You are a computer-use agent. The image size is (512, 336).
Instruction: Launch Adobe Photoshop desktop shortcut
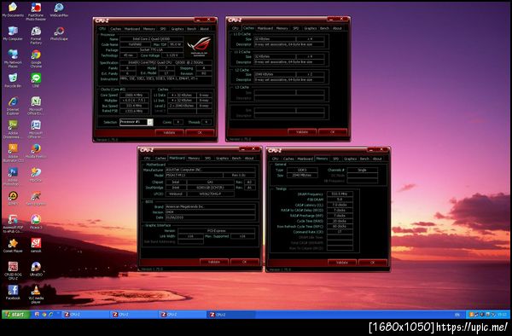tap(13, 177)
